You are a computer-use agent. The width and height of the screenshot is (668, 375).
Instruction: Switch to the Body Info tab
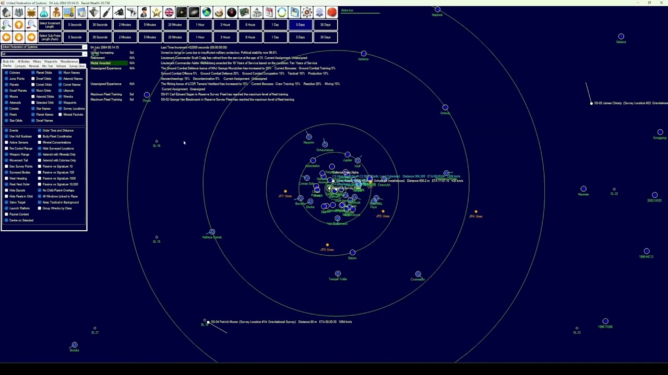coord(9,61)
